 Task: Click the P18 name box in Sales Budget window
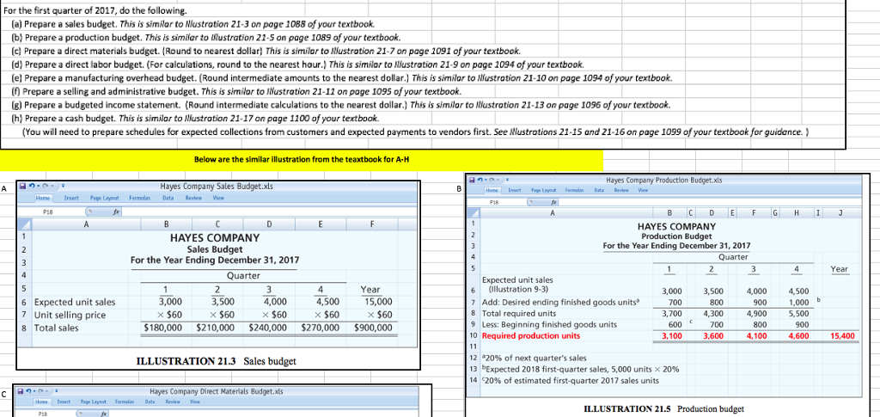click(51, 212)
